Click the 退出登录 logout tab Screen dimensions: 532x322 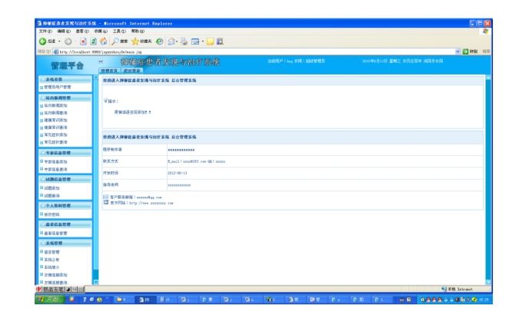coord(131,71)
